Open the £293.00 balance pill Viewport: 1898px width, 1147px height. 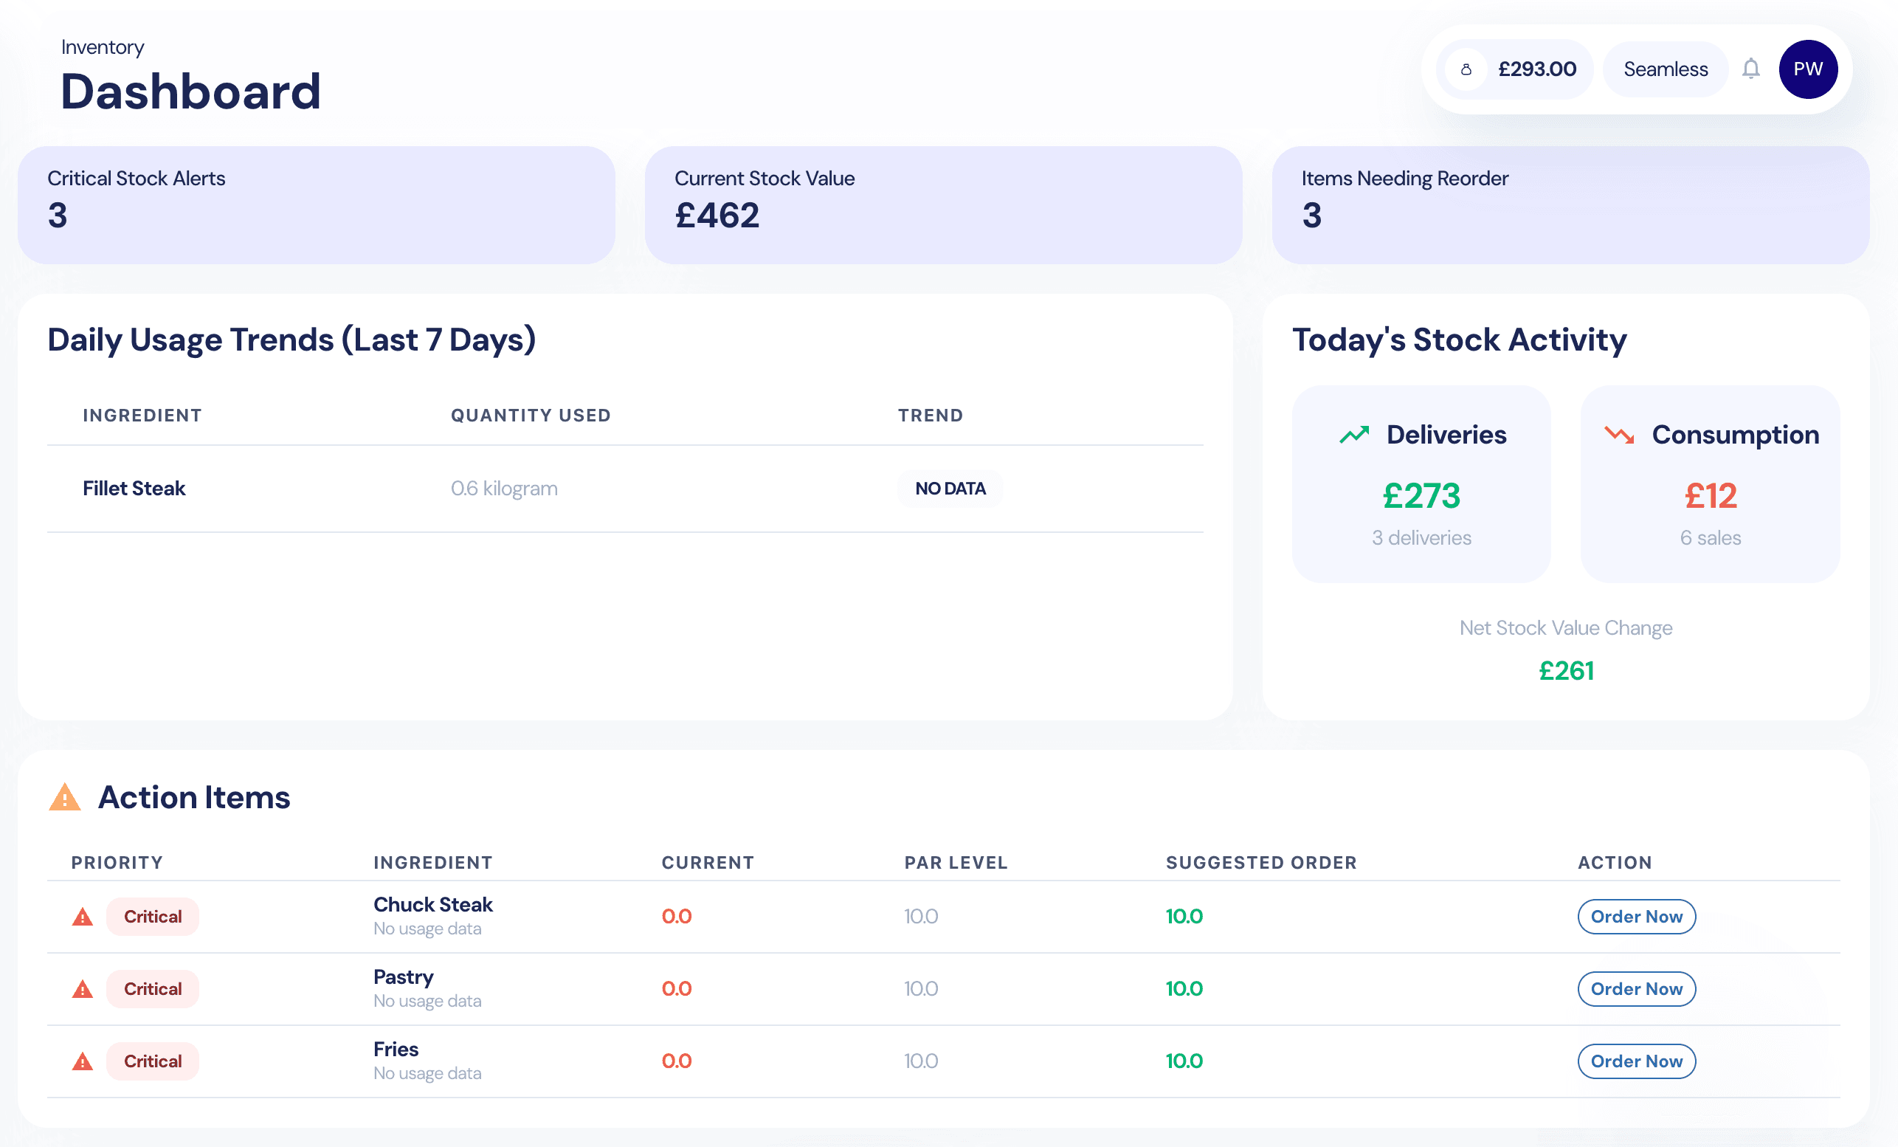1535,69
